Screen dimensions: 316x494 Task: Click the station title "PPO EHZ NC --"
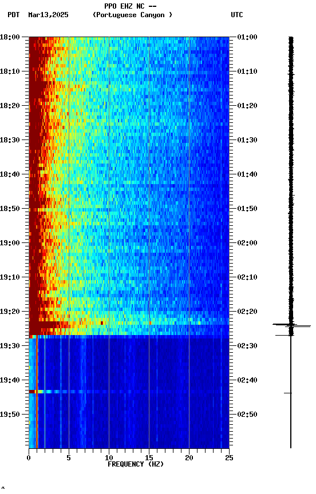point(131,6)
